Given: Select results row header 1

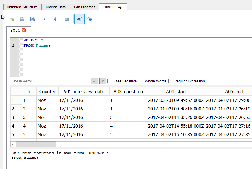Looking at the screenshot, I should click(x=16, y=100).
